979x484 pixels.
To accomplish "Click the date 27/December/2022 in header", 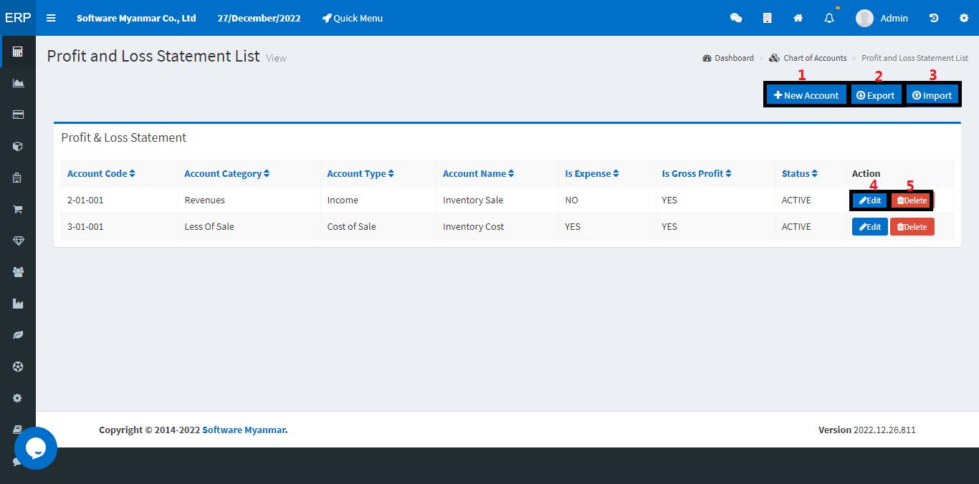I will pos(259,18).
